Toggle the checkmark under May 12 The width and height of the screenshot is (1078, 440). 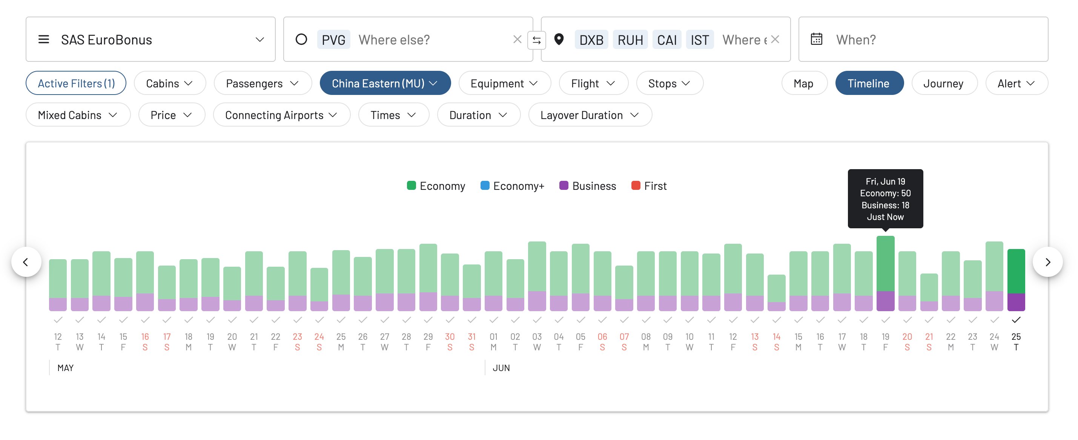[x=58, y=321]
